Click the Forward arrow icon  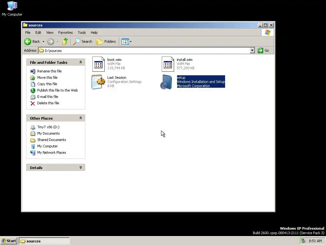[51, 41]
